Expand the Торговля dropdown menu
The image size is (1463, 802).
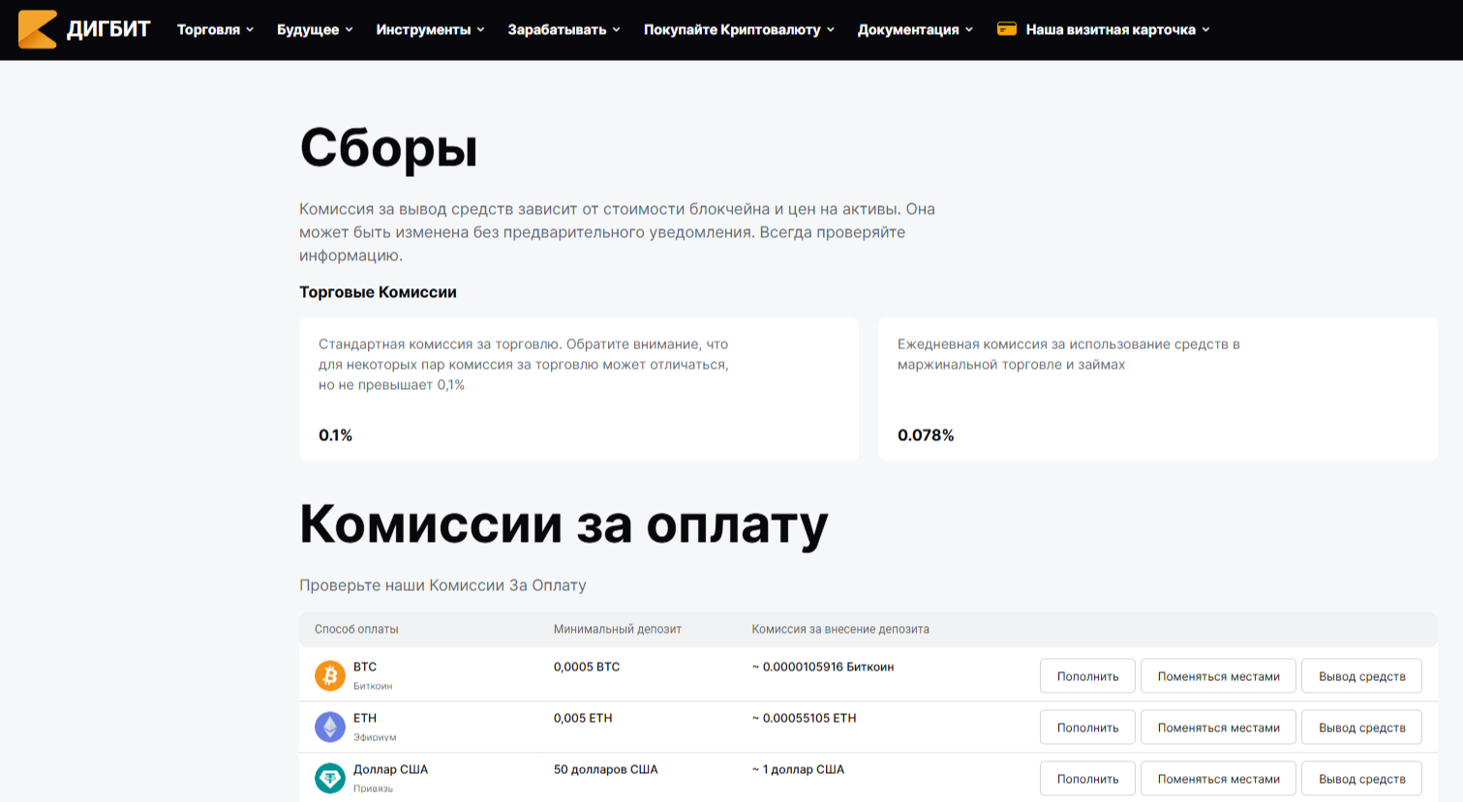pyautogui.click(x=215, y=30)
